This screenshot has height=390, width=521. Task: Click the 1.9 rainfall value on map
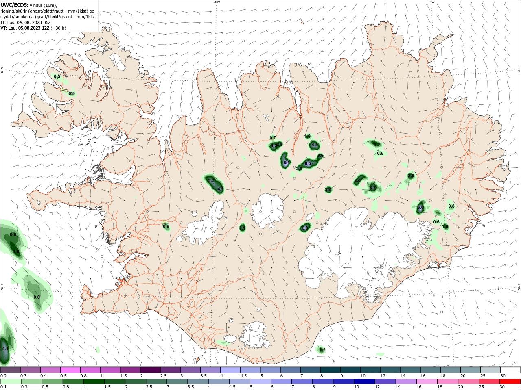(308, 136)
